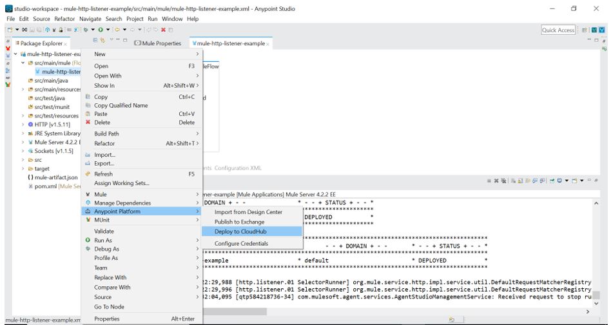Click the console horizontal scrollbar thumb
This screenshot has height=325, width=611.
click(235, 311)
